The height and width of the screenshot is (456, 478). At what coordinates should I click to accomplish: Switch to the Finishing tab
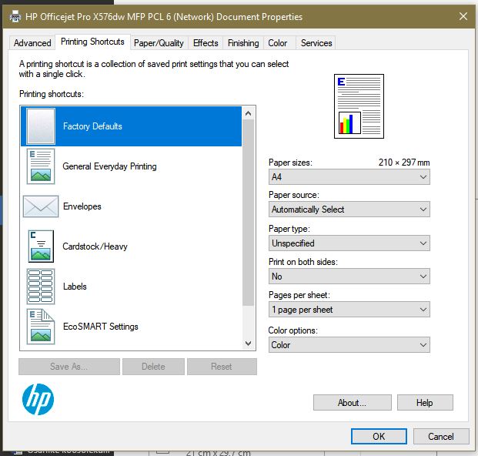click(x=243, y=43)
